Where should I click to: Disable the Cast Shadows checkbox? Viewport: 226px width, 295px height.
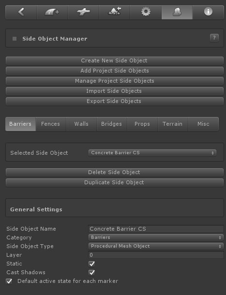92,272
